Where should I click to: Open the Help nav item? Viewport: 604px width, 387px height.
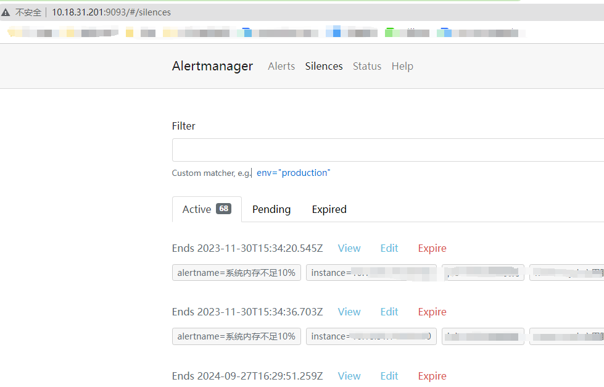(x=402, y=66)
